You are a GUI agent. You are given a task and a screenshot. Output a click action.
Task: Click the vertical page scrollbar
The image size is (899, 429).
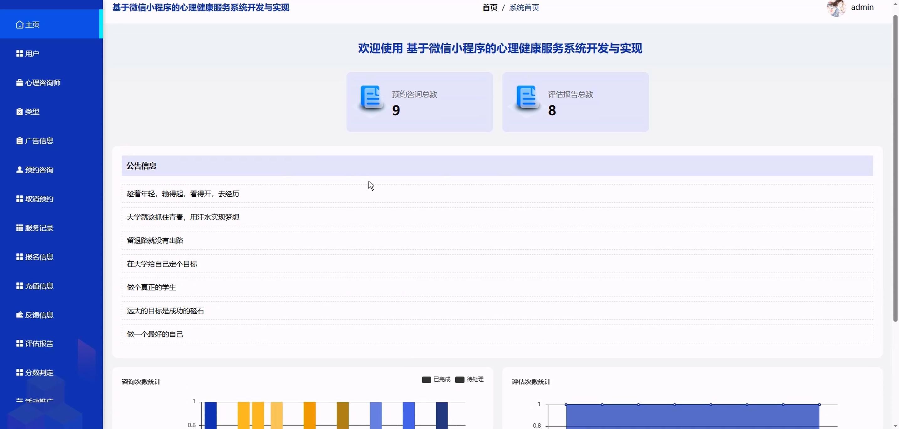895,167
